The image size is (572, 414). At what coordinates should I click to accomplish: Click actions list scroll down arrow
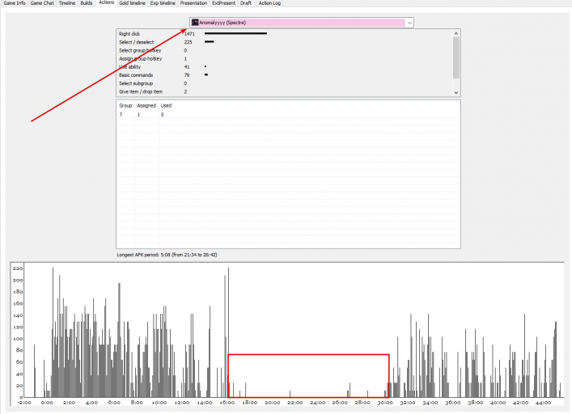456,92
